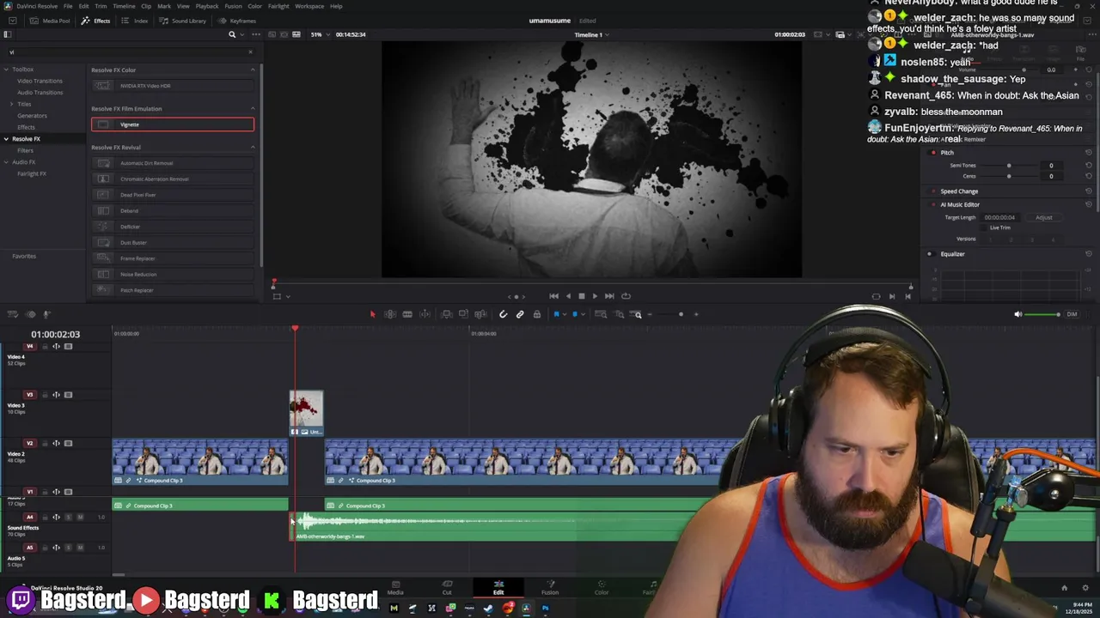Image resolution: width=1100 pixels, height=618 pixels.
Task: Collapse the Toolbox tree item
Action: tap(6, 70)
